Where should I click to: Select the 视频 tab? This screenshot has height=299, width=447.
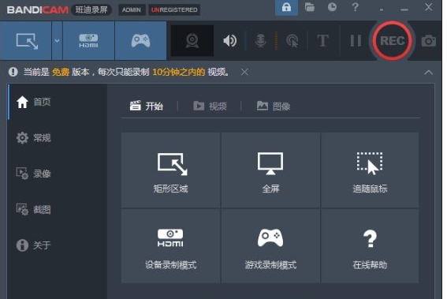(210, 107)
